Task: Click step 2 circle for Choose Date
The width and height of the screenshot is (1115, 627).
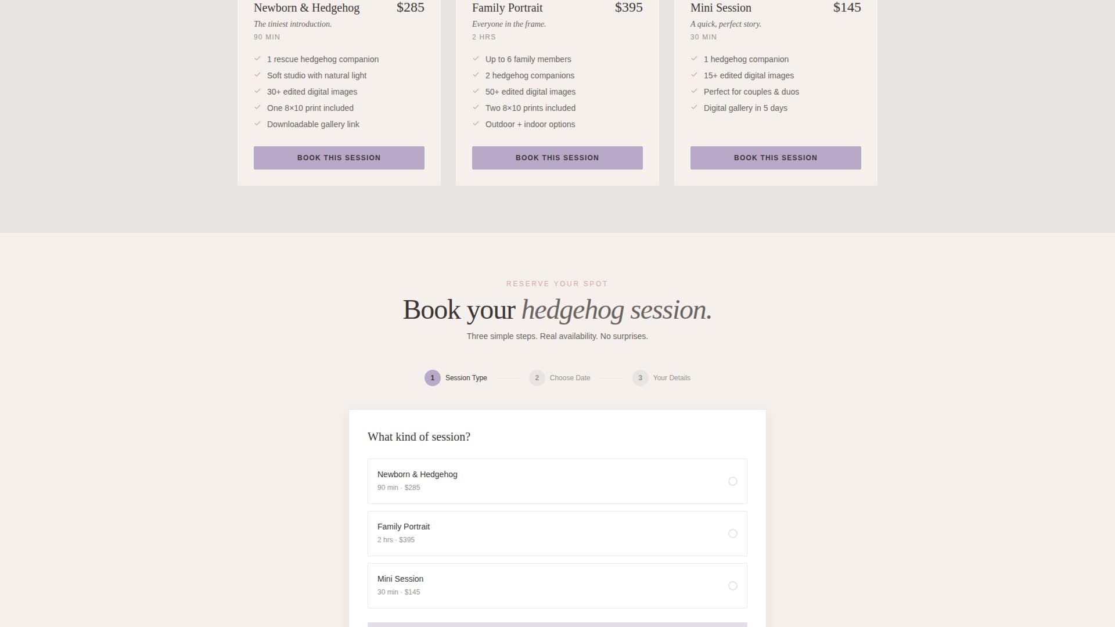Action: (x=537, y=378)
